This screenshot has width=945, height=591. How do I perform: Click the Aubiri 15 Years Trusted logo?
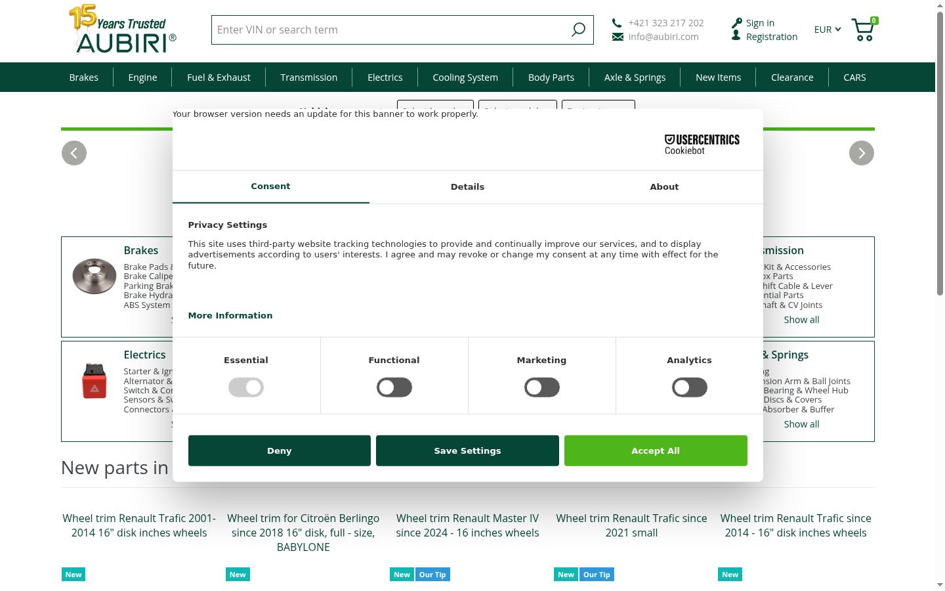click(123, 29)
